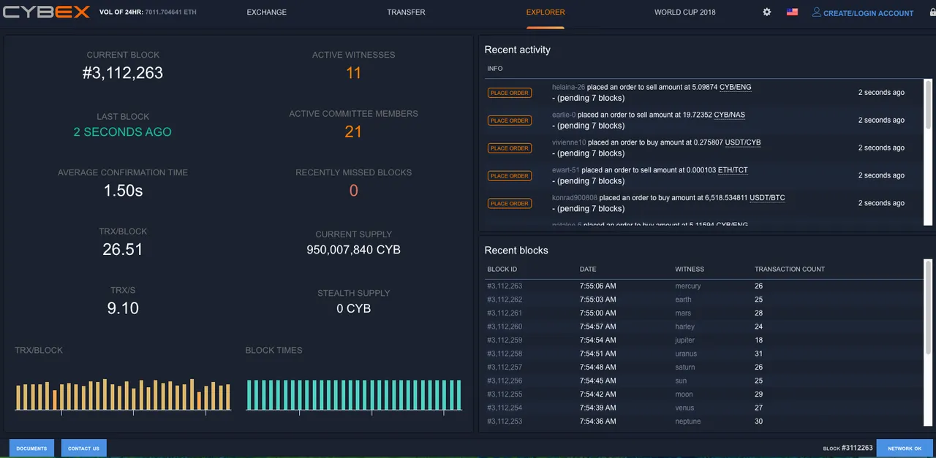The image size is (936, 458).
Task: Click the Network OK button
Action: (905, 449)
